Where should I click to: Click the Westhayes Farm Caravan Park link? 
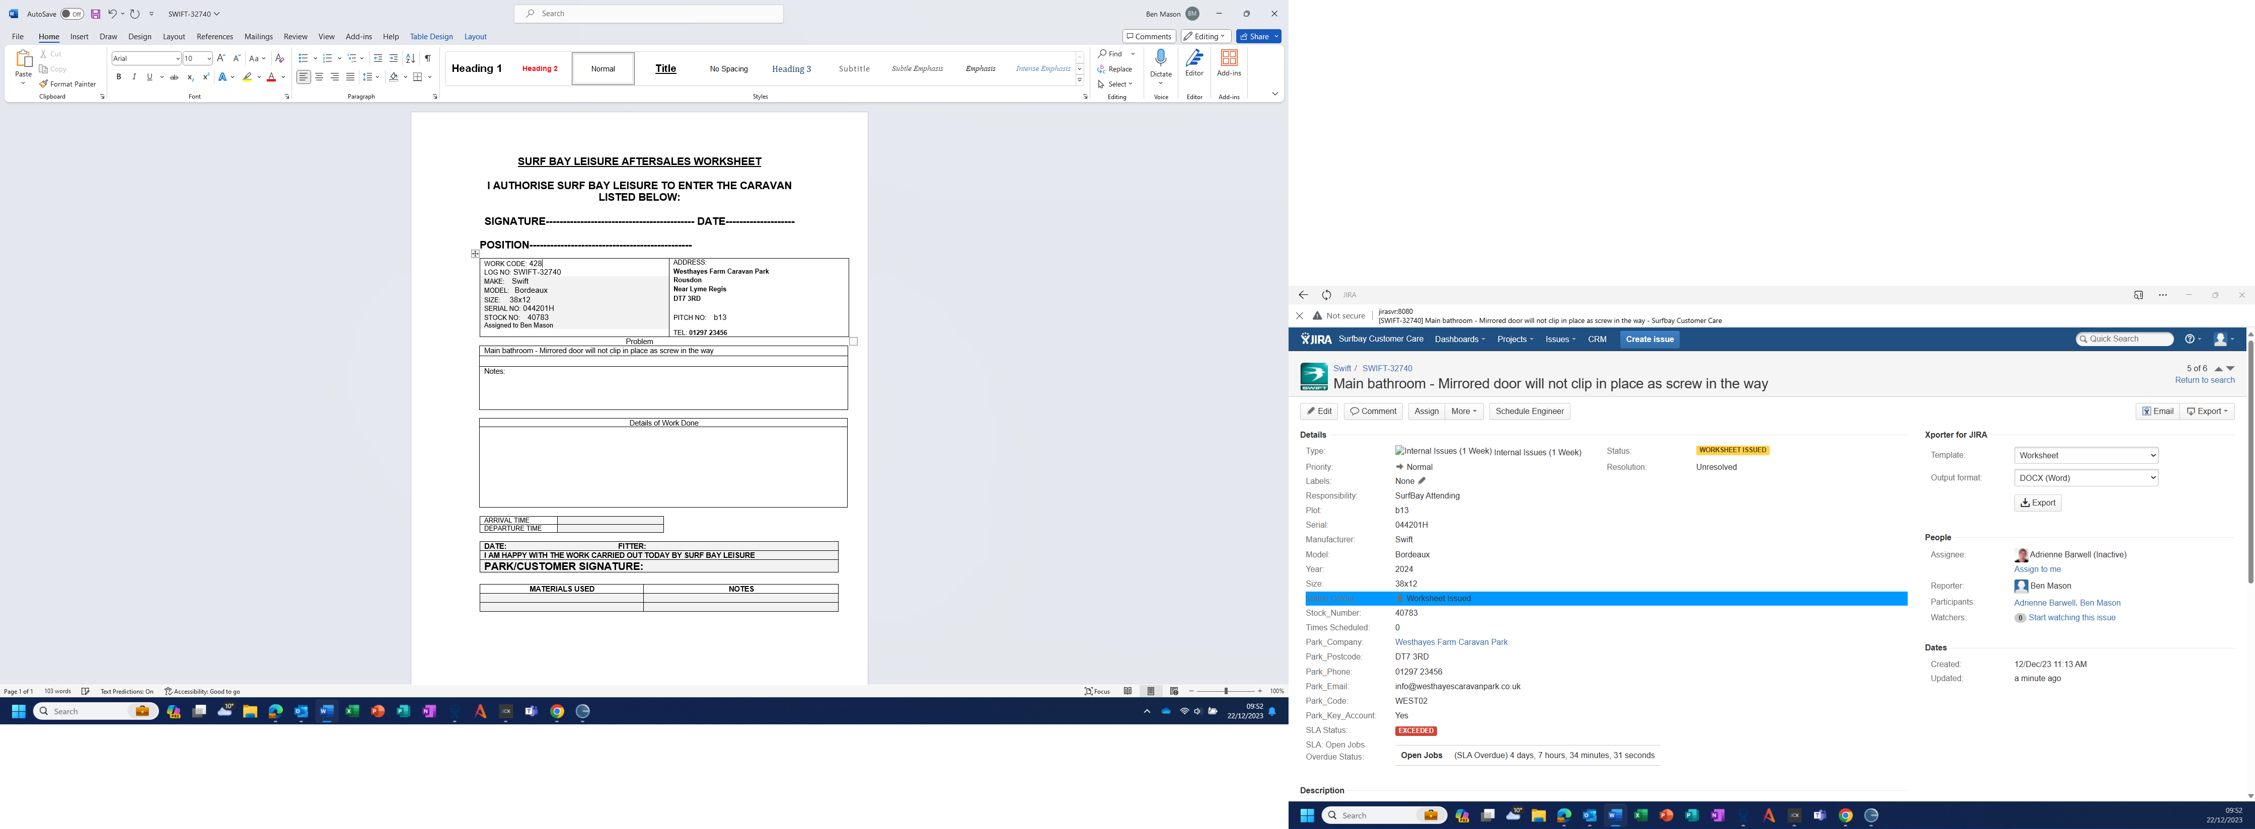(1451, 642)
